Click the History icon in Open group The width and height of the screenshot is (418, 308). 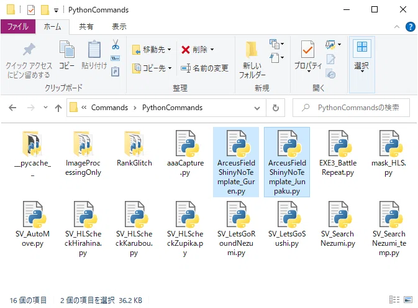tap(330, 74)
